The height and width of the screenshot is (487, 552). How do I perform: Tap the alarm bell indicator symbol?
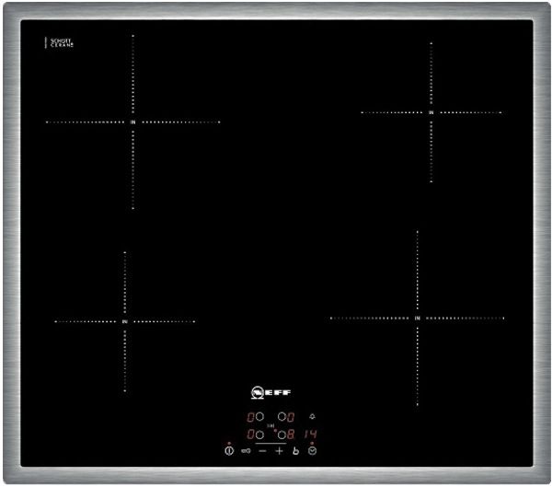click(x=312, y=416)
